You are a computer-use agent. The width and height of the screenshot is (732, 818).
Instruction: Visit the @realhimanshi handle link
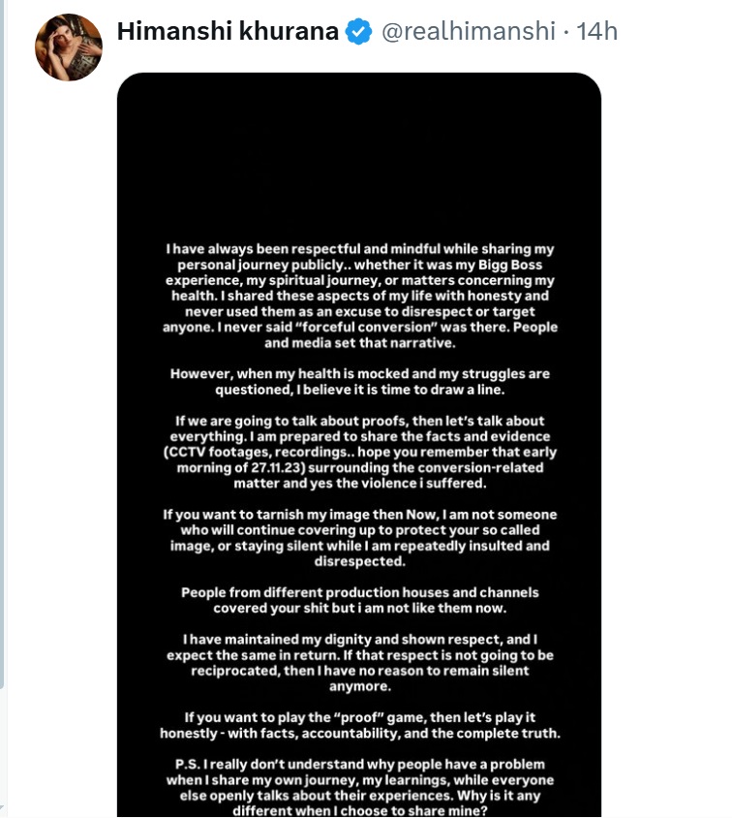coord(469,31)
